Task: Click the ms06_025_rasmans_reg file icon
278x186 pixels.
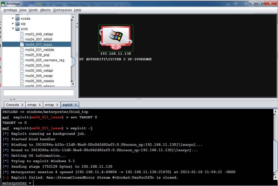Action: pos(22,60)
